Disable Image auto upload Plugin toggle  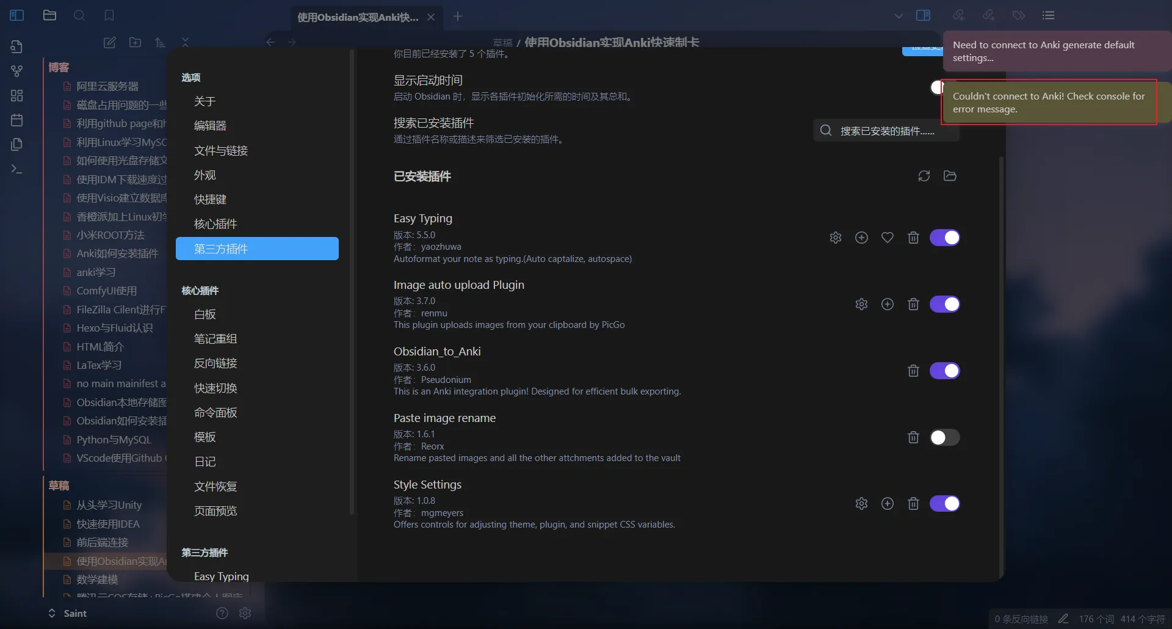tap(945, 304)
